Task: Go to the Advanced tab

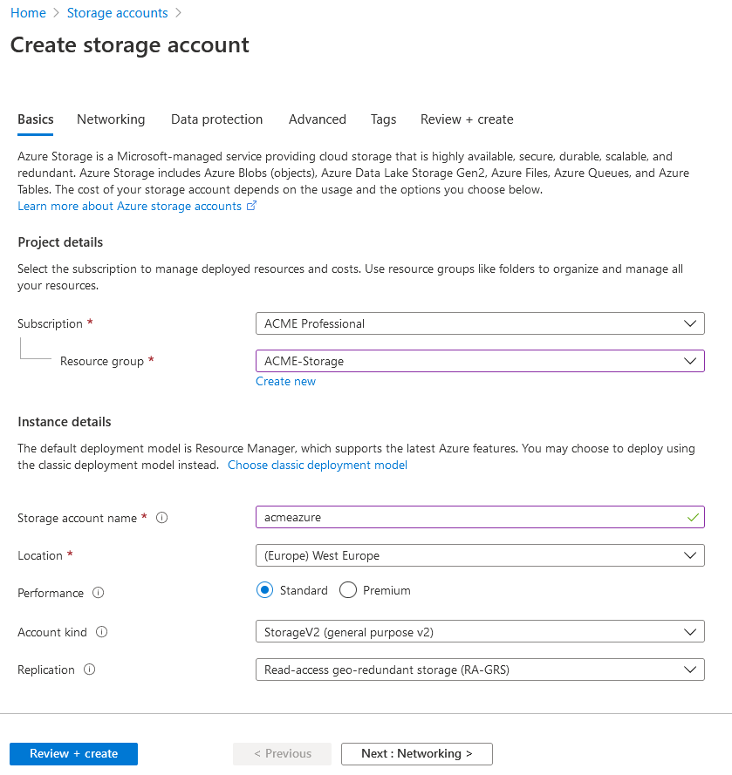Action: click(318, 119)
